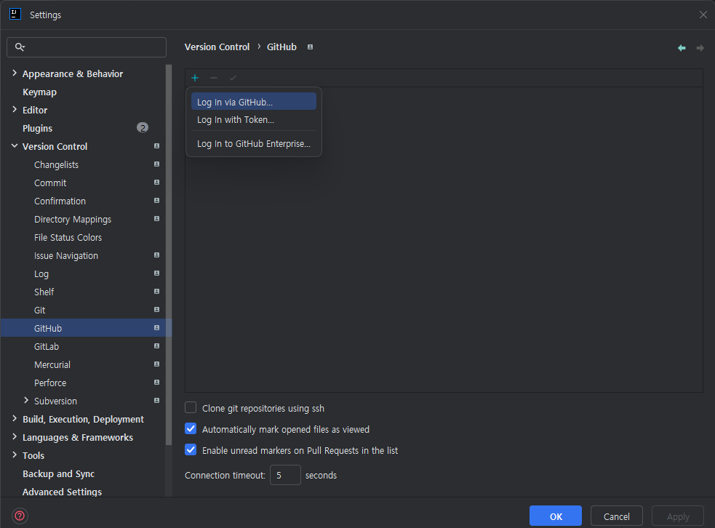Select Commit in settings tree

tap(50, 183)
